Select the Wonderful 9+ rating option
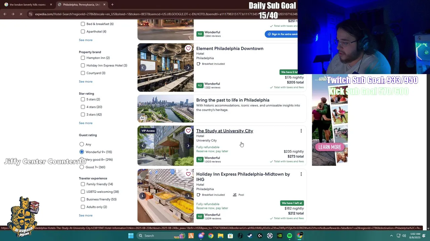This screenshot has height=241, width=430. 82,152
